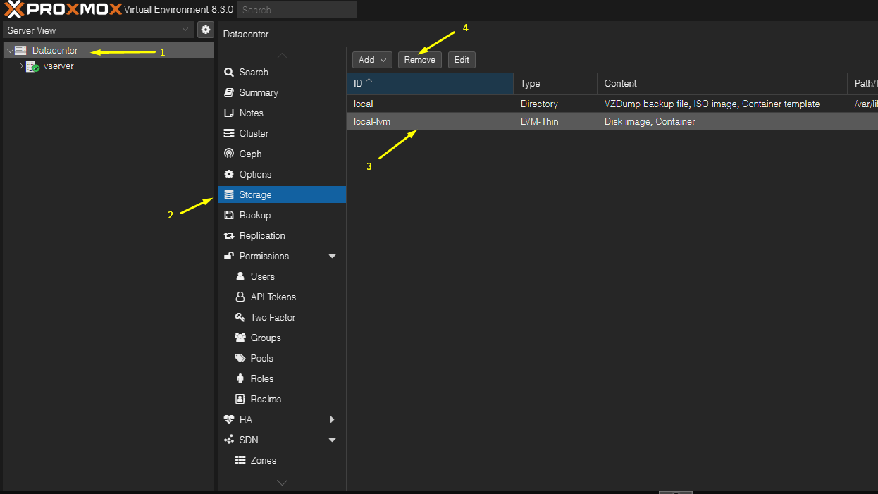Screen dimensions: 878x494
Task: Open the Search panel icon
Action: point(228,72)
